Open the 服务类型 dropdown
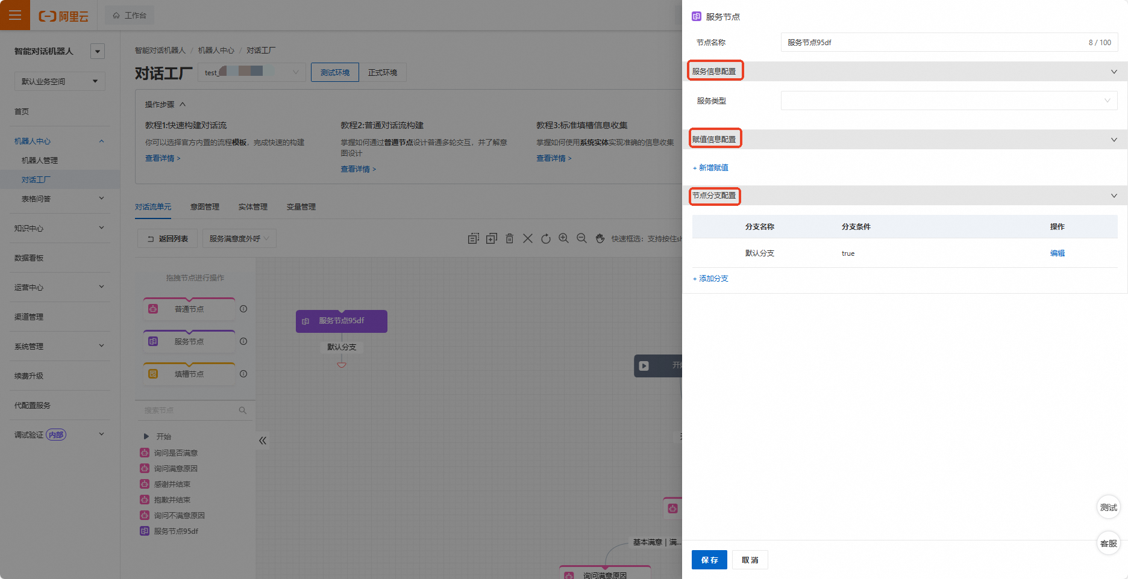The image size is (1128, 579). click(949, 101)
